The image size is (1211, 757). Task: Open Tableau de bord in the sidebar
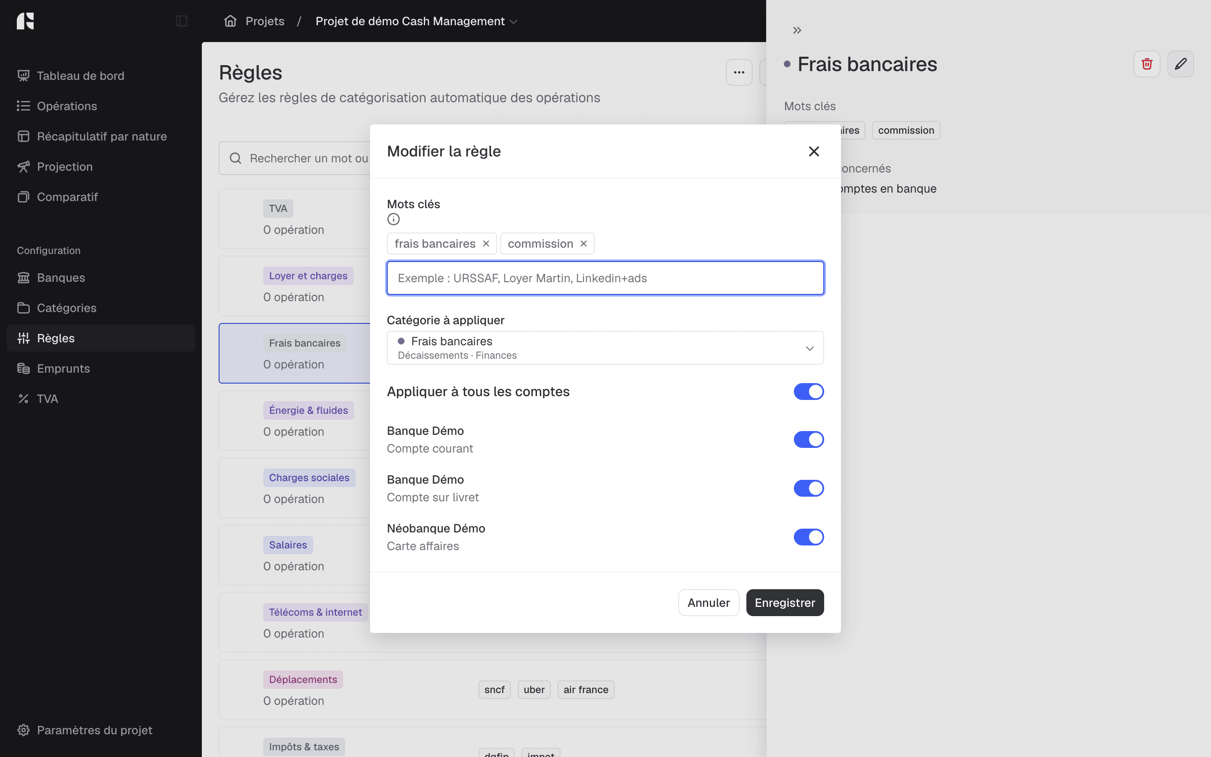tap(100, 76)
